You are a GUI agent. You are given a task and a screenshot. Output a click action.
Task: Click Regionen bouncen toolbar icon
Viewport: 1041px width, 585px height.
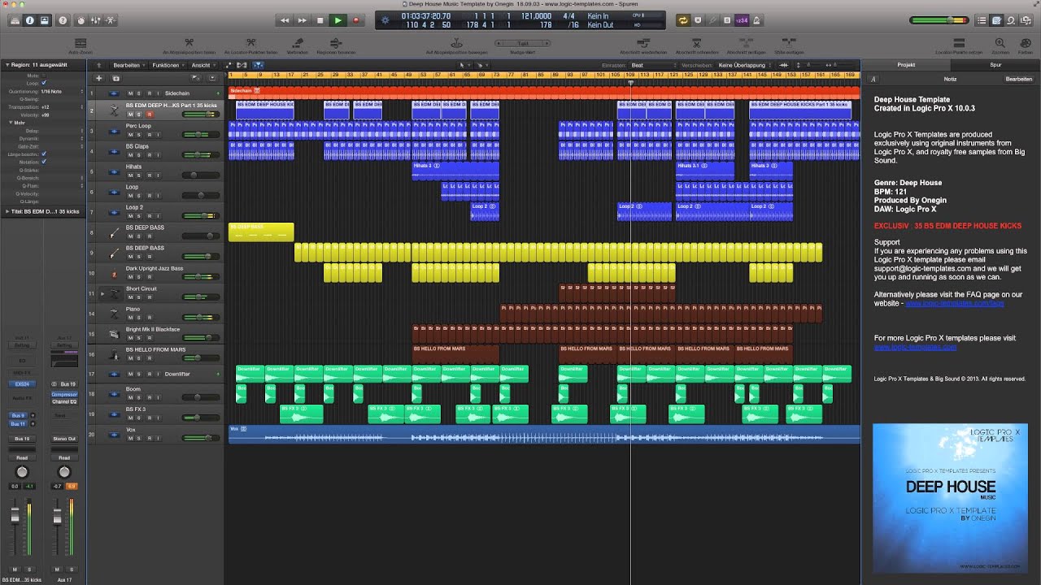[x=337, y=42]
